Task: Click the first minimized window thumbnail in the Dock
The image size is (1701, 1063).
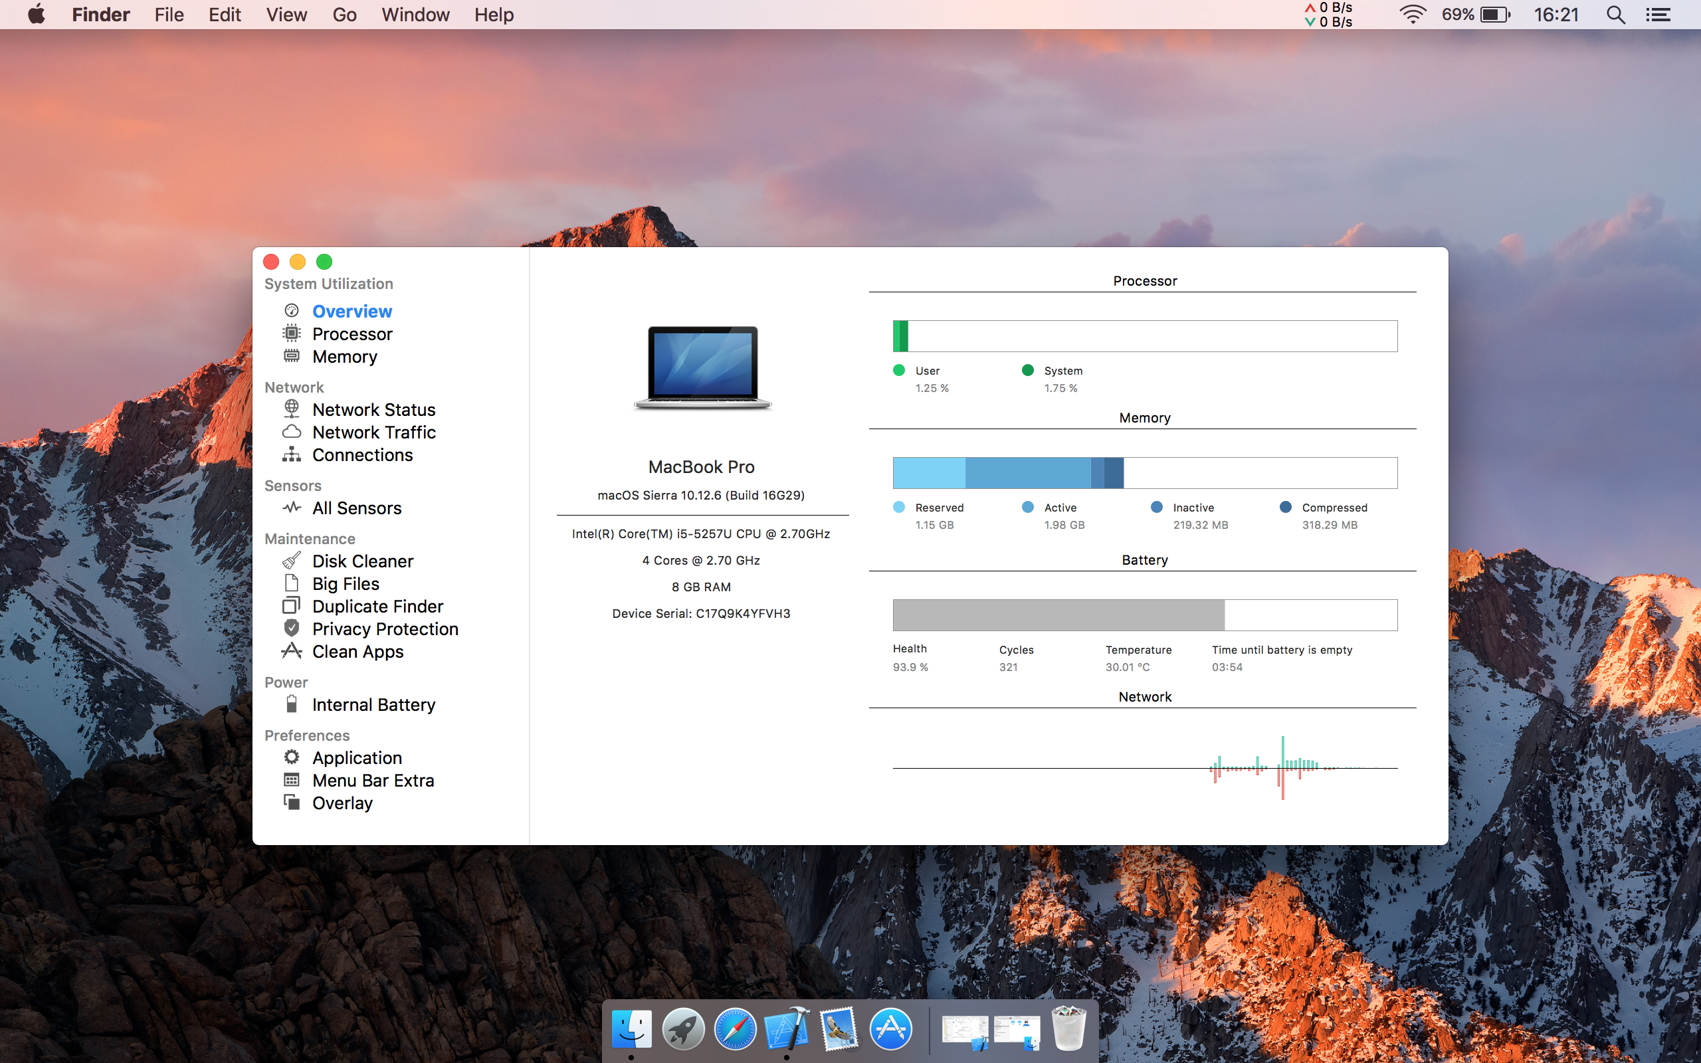Action: coord(965,1031)
